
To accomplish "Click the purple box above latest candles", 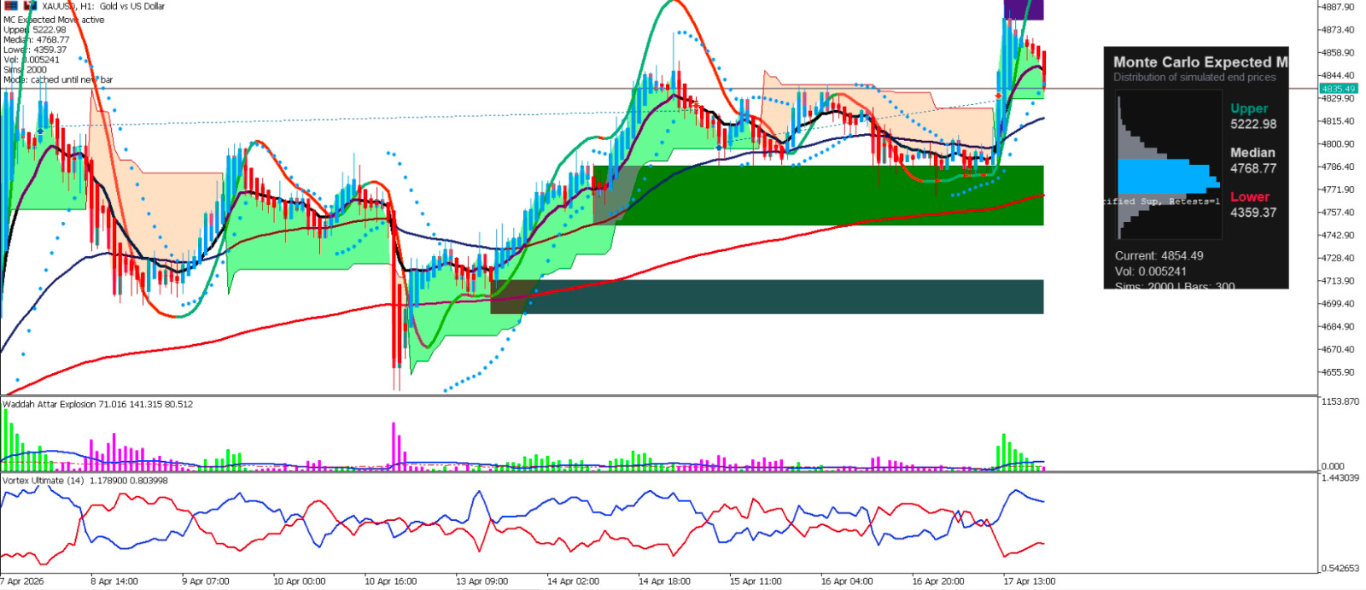I will pyautogui.click(x=1023, y=9).
